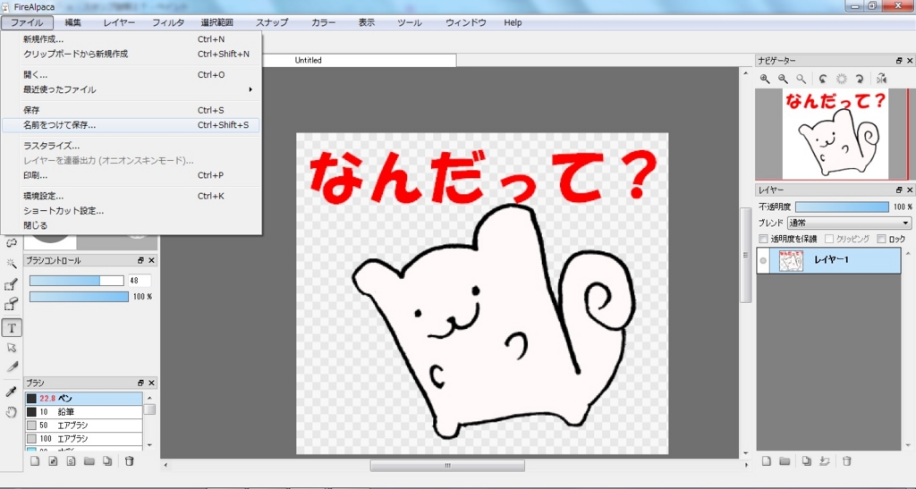Select the Lasso selection tool
This screenshot has width=916, height=489.
click(x=12, y=243)
